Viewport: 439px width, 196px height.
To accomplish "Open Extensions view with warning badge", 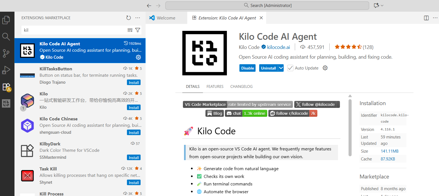I will pos(6,87).
